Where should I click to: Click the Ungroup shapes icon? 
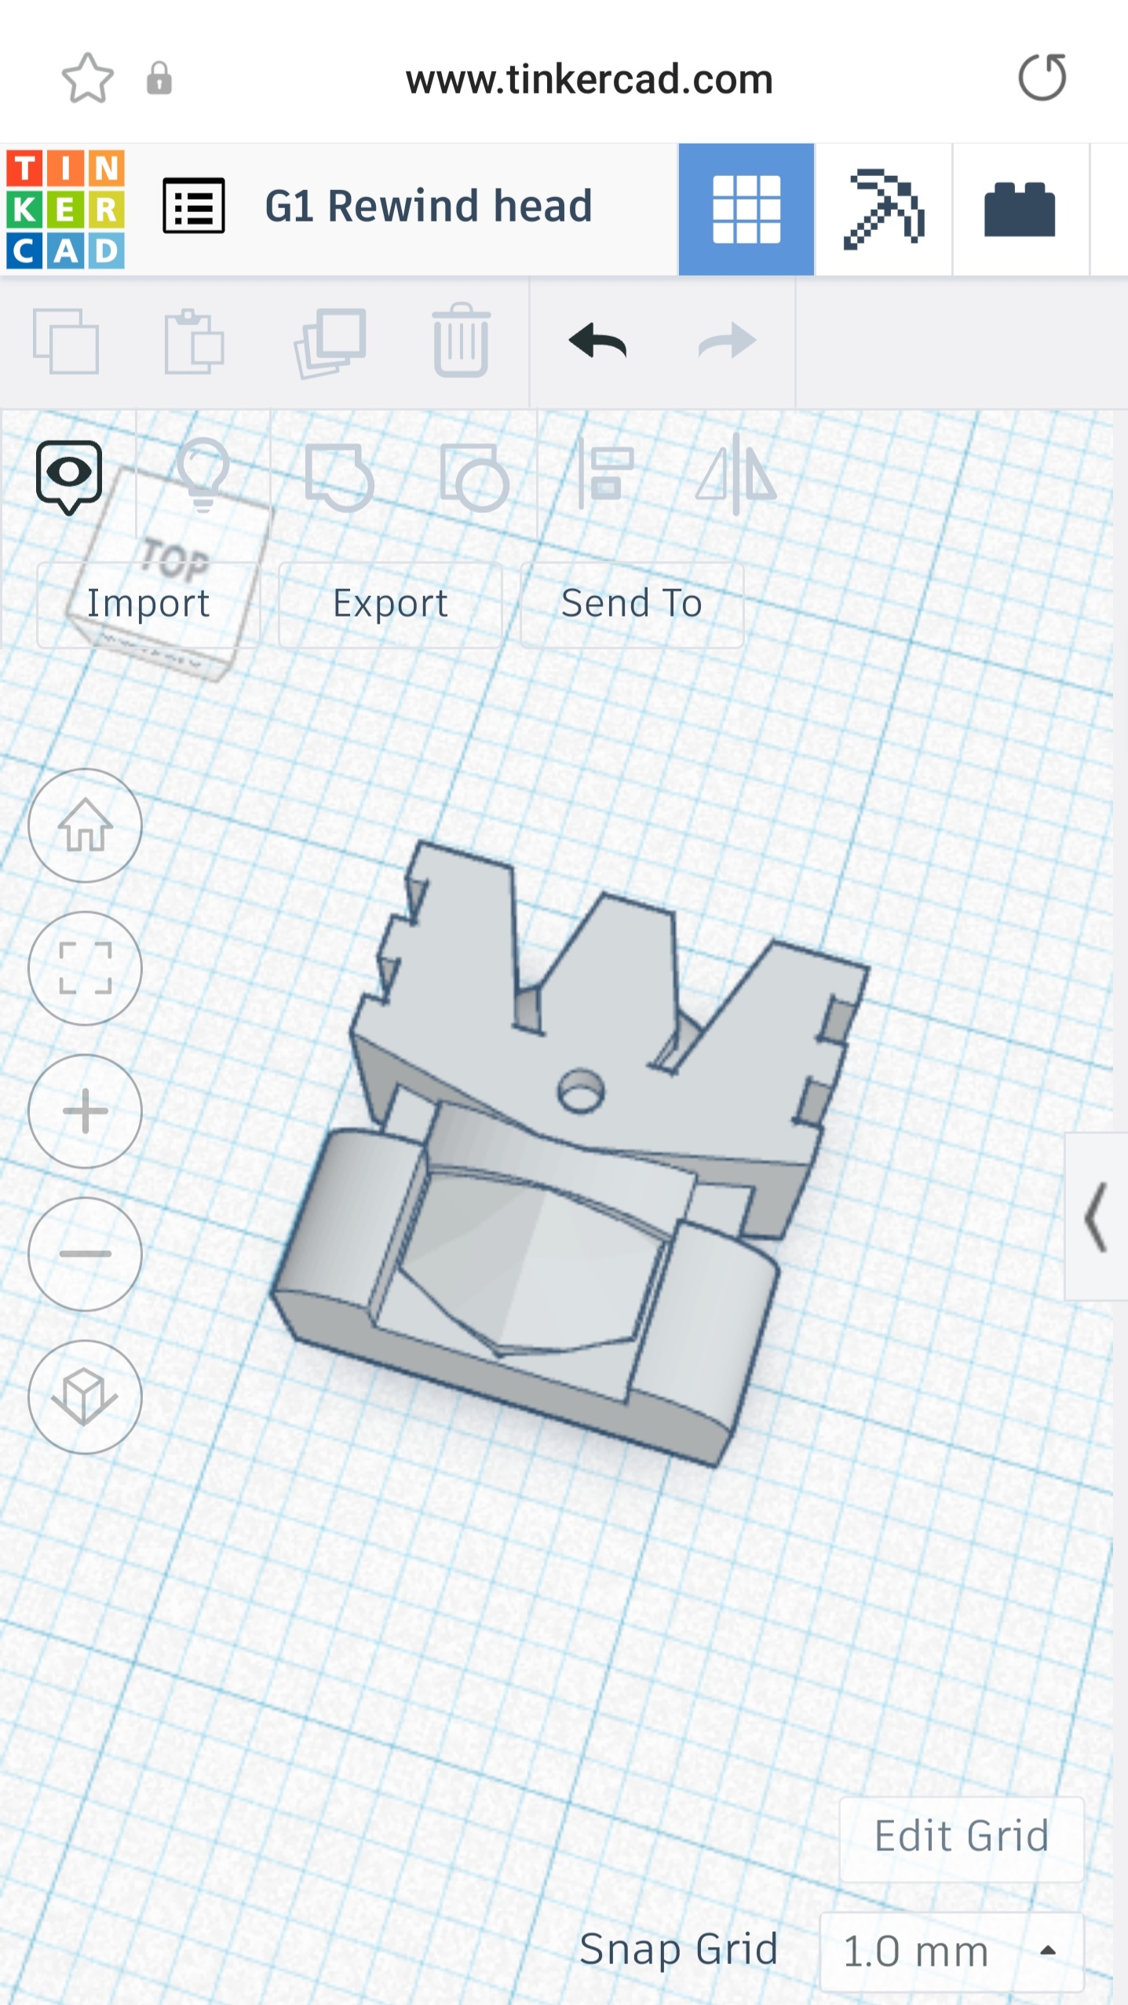[x=473, y=477]
